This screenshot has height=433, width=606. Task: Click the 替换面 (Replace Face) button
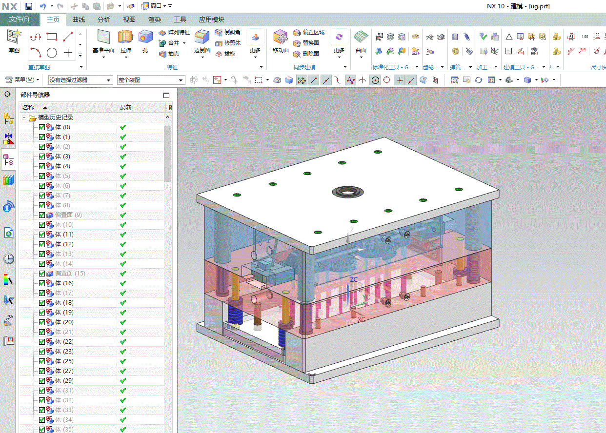coord(306,43)
